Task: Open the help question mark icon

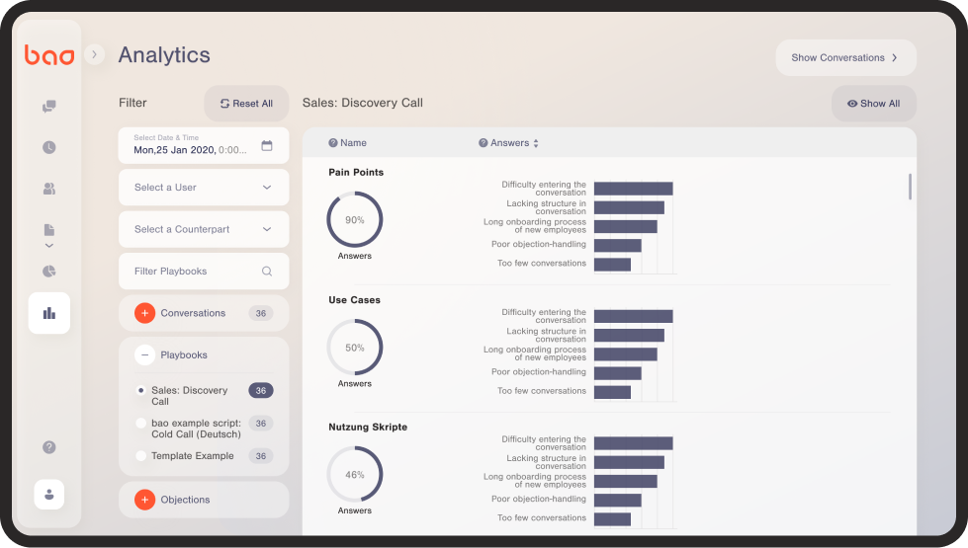Action: [x=48, y=447]
